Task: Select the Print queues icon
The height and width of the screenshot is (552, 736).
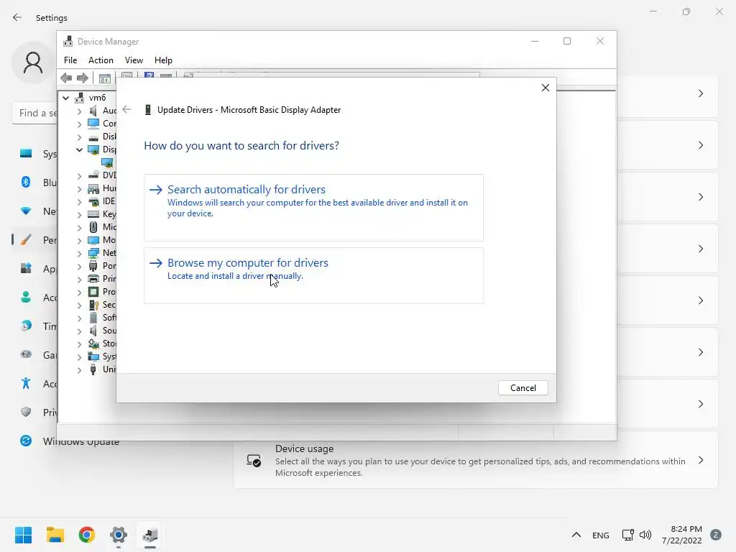Action: pos(93,278)
